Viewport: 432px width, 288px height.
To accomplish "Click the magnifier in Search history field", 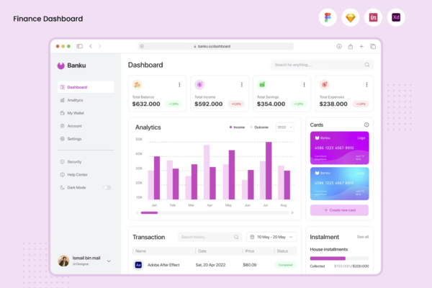I will [x=236, y=237].
